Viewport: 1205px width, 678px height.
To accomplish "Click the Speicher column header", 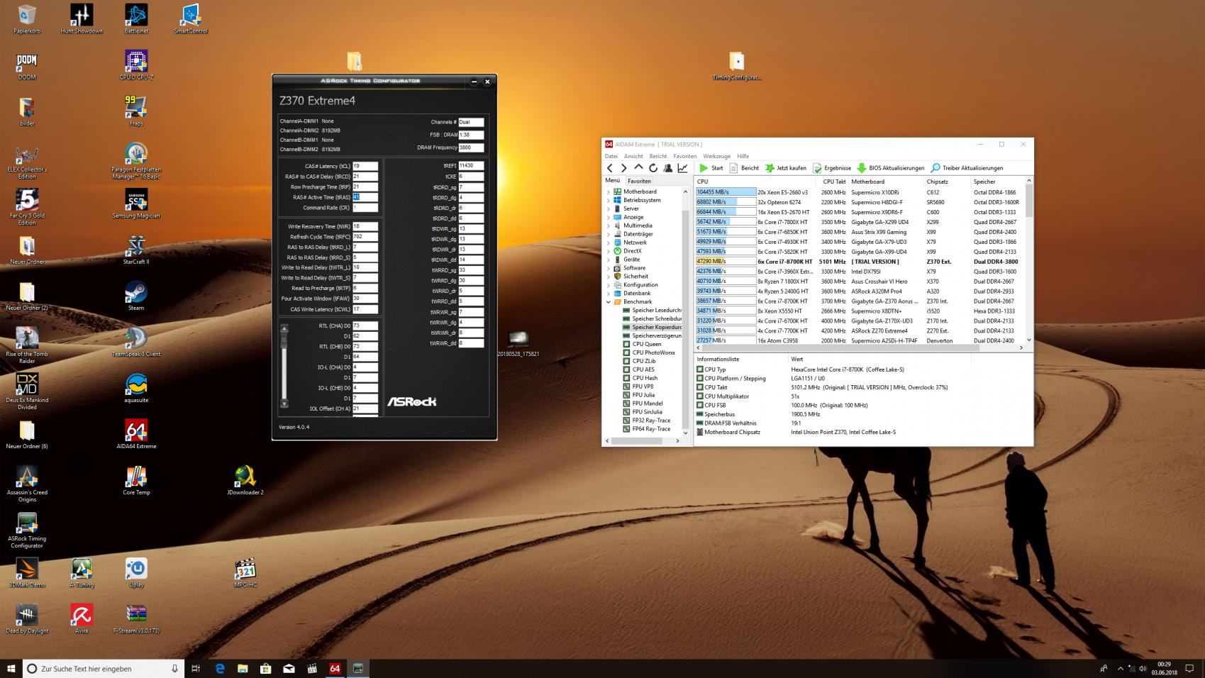I will 984,182.
